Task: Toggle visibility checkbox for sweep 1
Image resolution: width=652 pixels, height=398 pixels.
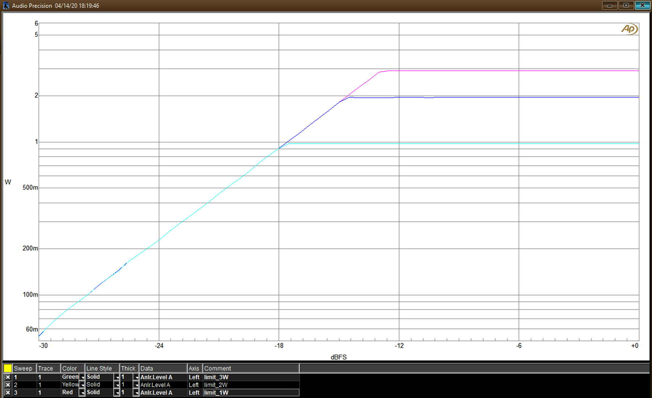Action: click(x=8, y=377)
